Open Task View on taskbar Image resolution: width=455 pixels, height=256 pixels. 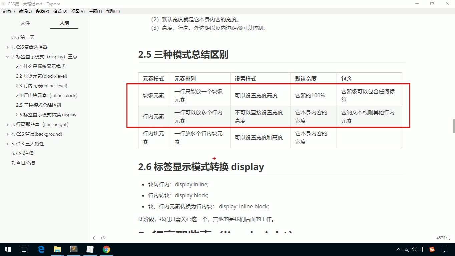point(24,249)
